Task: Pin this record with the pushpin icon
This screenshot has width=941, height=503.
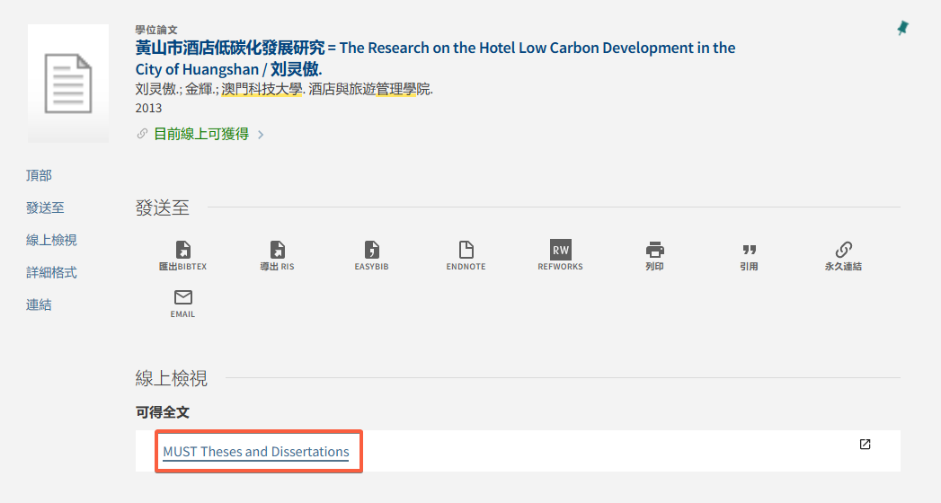Action: (x=902, y=29)
